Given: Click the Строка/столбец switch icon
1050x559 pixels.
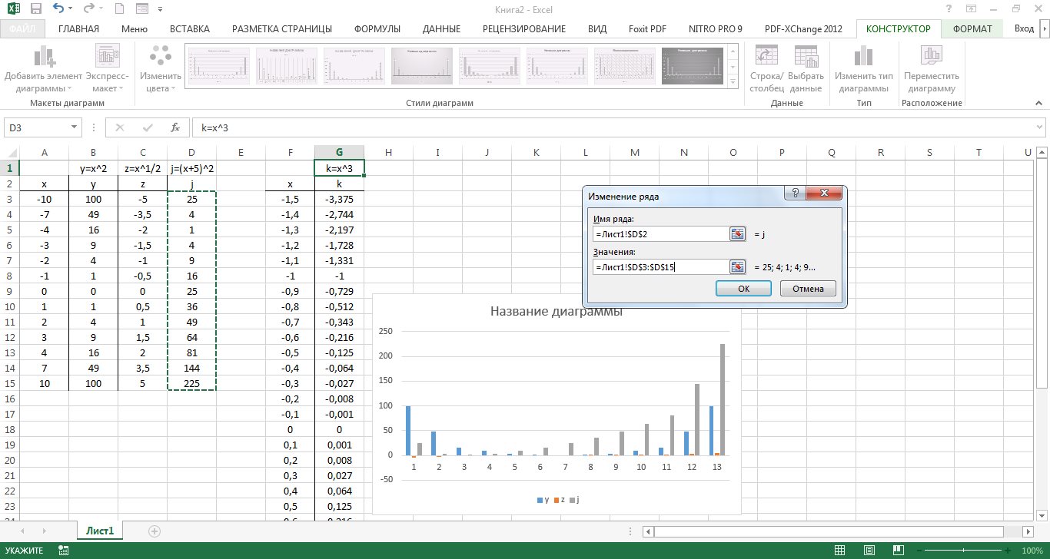Looking at the screenshot, I should coord(766,58).
